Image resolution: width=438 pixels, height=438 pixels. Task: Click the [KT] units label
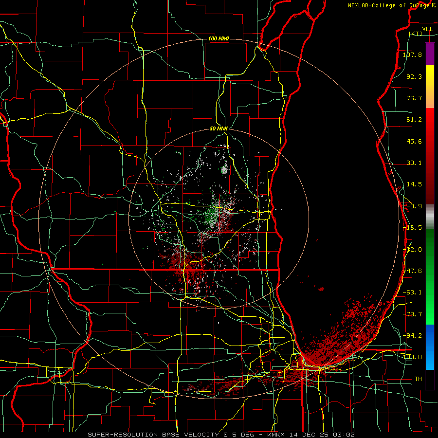coord(416,34)
